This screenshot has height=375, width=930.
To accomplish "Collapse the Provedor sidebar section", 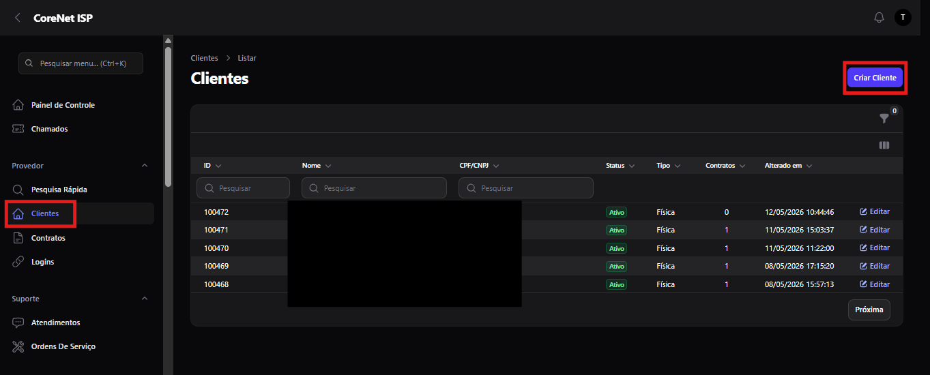I will [x=144, y=166].
